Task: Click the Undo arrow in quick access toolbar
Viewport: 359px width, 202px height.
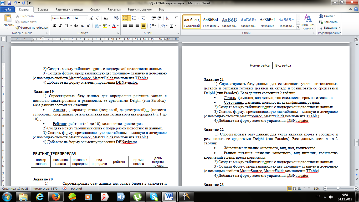Action: 15,3
